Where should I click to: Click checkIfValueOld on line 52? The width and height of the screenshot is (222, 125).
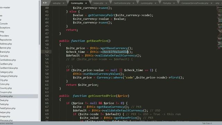coord(115,52)
